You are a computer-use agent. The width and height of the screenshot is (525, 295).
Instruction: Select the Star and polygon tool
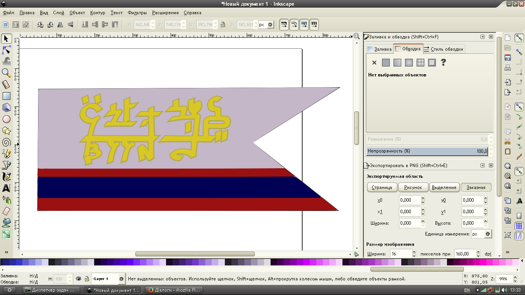pos(6,131)
